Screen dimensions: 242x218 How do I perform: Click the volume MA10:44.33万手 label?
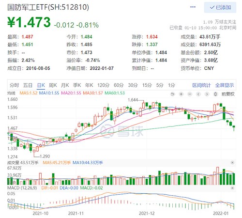pos(88,163)
